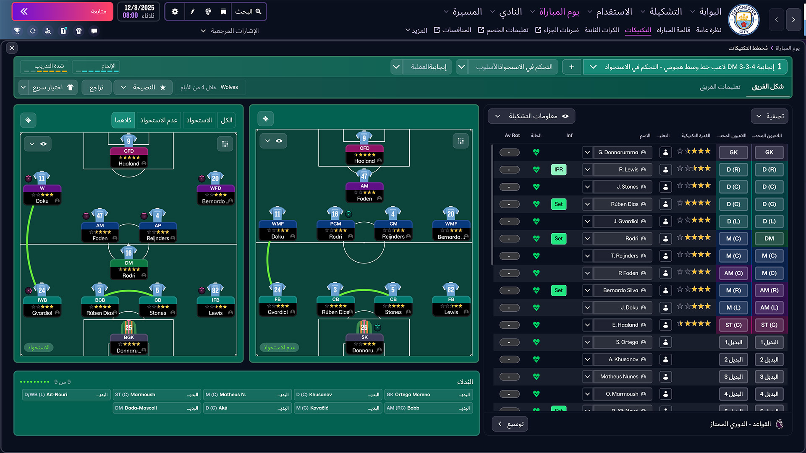
Task: Click the 'مخطط التكتيكات' breadcrumb link
Action: point(748,48)
